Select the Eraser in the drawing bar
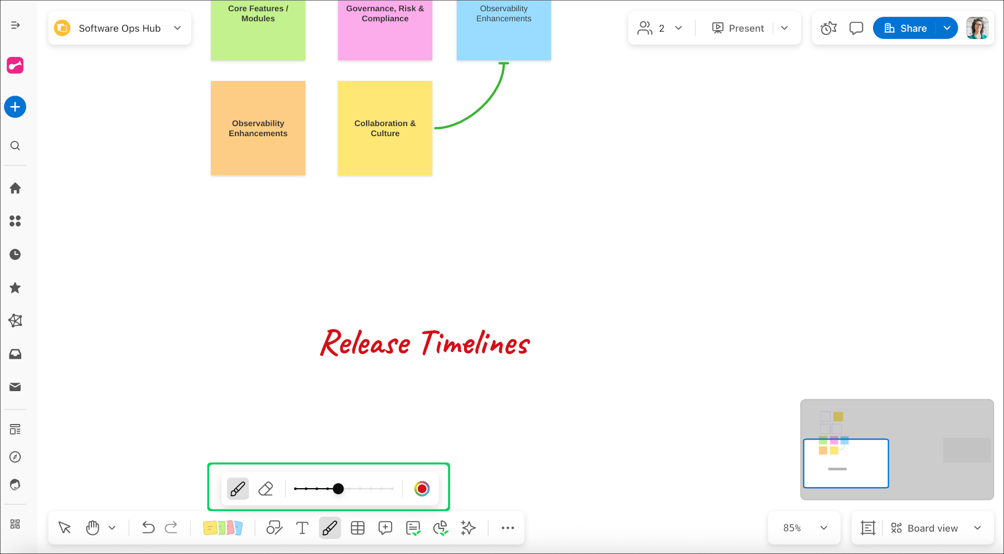The width and height of the screenshot is (1004, 554). pyautogui.click(x=266, y=488)
